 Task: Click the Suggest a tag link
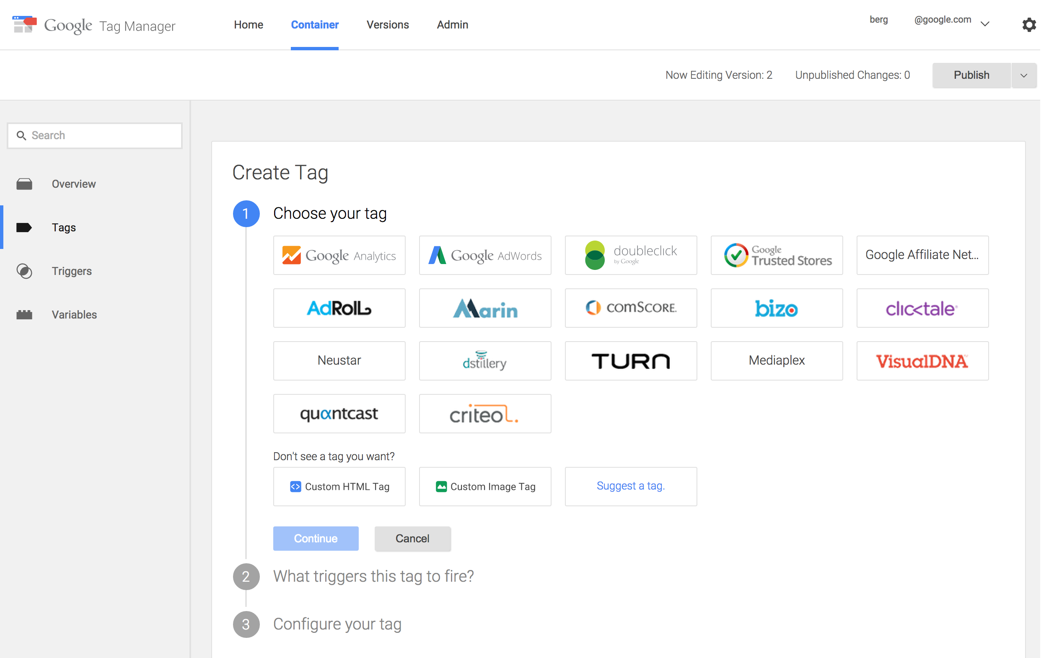[630, 486]
